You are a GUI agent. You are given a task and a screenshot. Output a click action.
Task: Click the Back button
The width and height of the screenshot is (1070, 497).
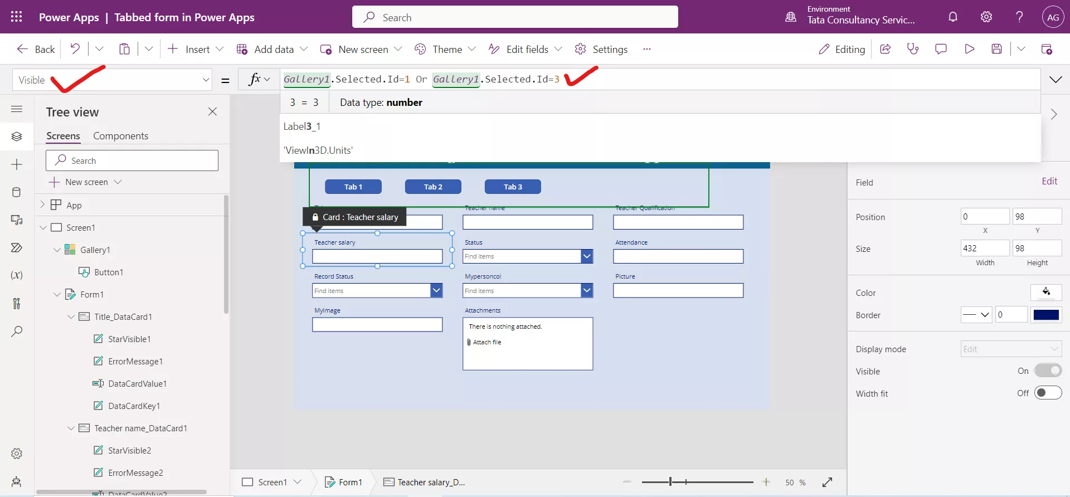tap(36, 49)
